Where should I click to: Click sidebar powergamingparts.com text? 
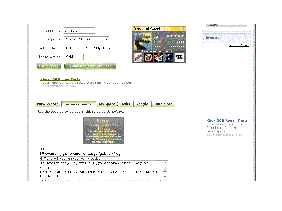click(x=224, y=135)
